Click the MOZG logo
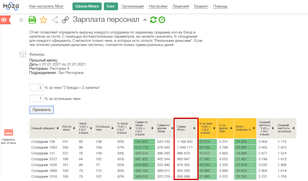The height and width of the screenshot is (181, 308). [11, 6]
